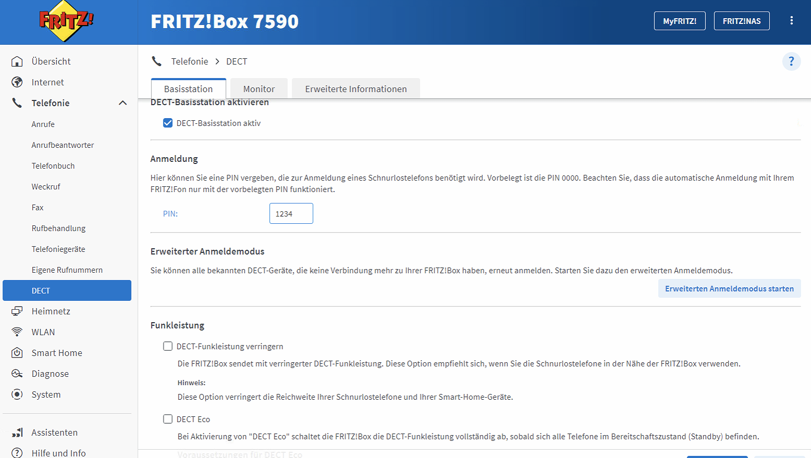Open the Diagnose icon

[17, 374]
